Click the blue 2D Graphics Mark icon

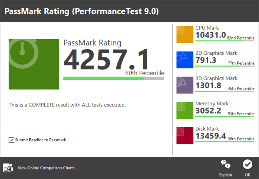tap(185, 60)
